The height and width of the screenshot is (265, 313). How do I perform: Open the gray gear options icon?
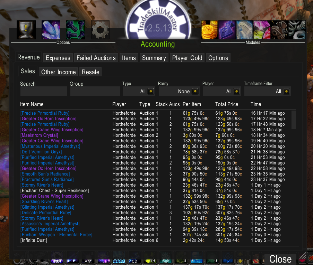(x=100, y=30)
